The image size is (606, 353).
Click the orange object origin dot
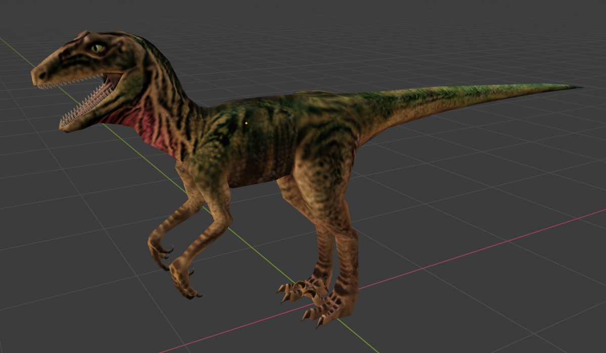(246, 123)
